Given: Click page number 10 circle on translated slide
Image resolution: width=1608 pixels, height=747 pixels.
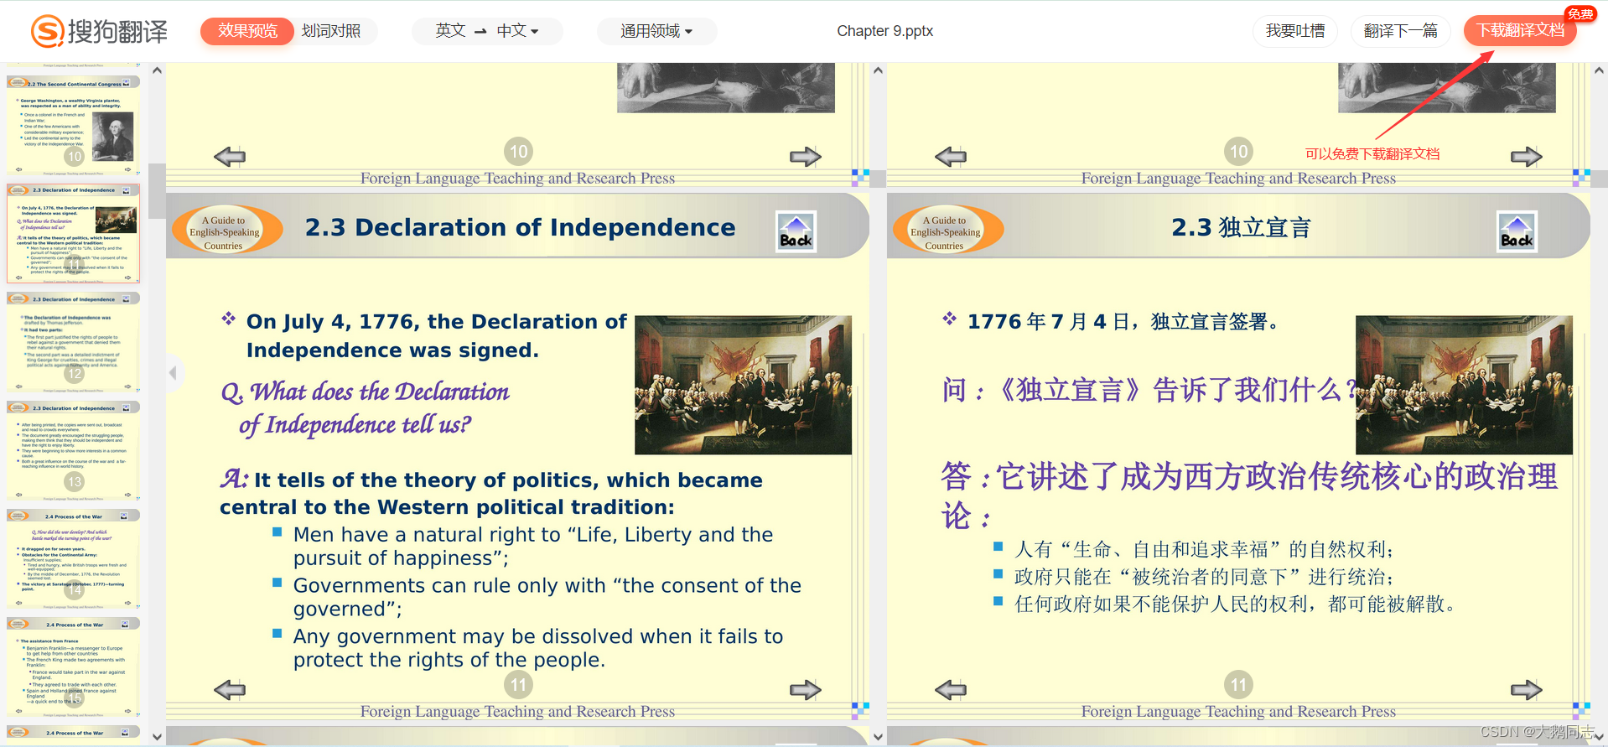Looking at the screenshot, I should point(1238,152).
